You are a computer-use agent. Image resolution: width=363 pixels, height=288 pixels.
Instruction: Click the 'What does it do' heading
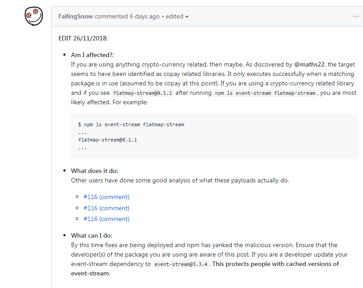(94, 171)
